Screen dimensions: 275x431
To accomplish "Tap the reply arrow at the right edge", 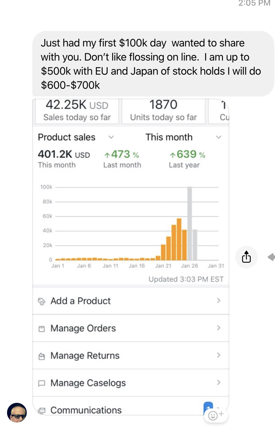I will point(271,257).
